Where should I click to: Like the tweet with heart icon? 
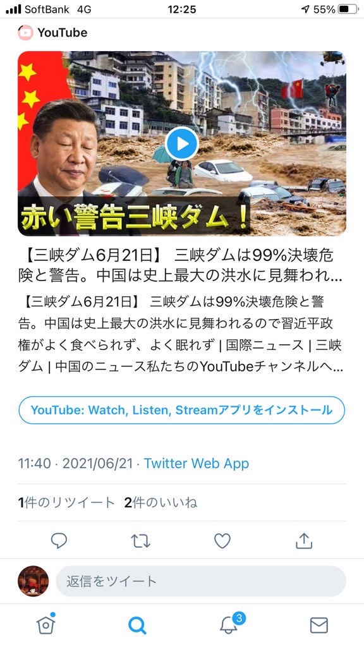click(222, 541)
